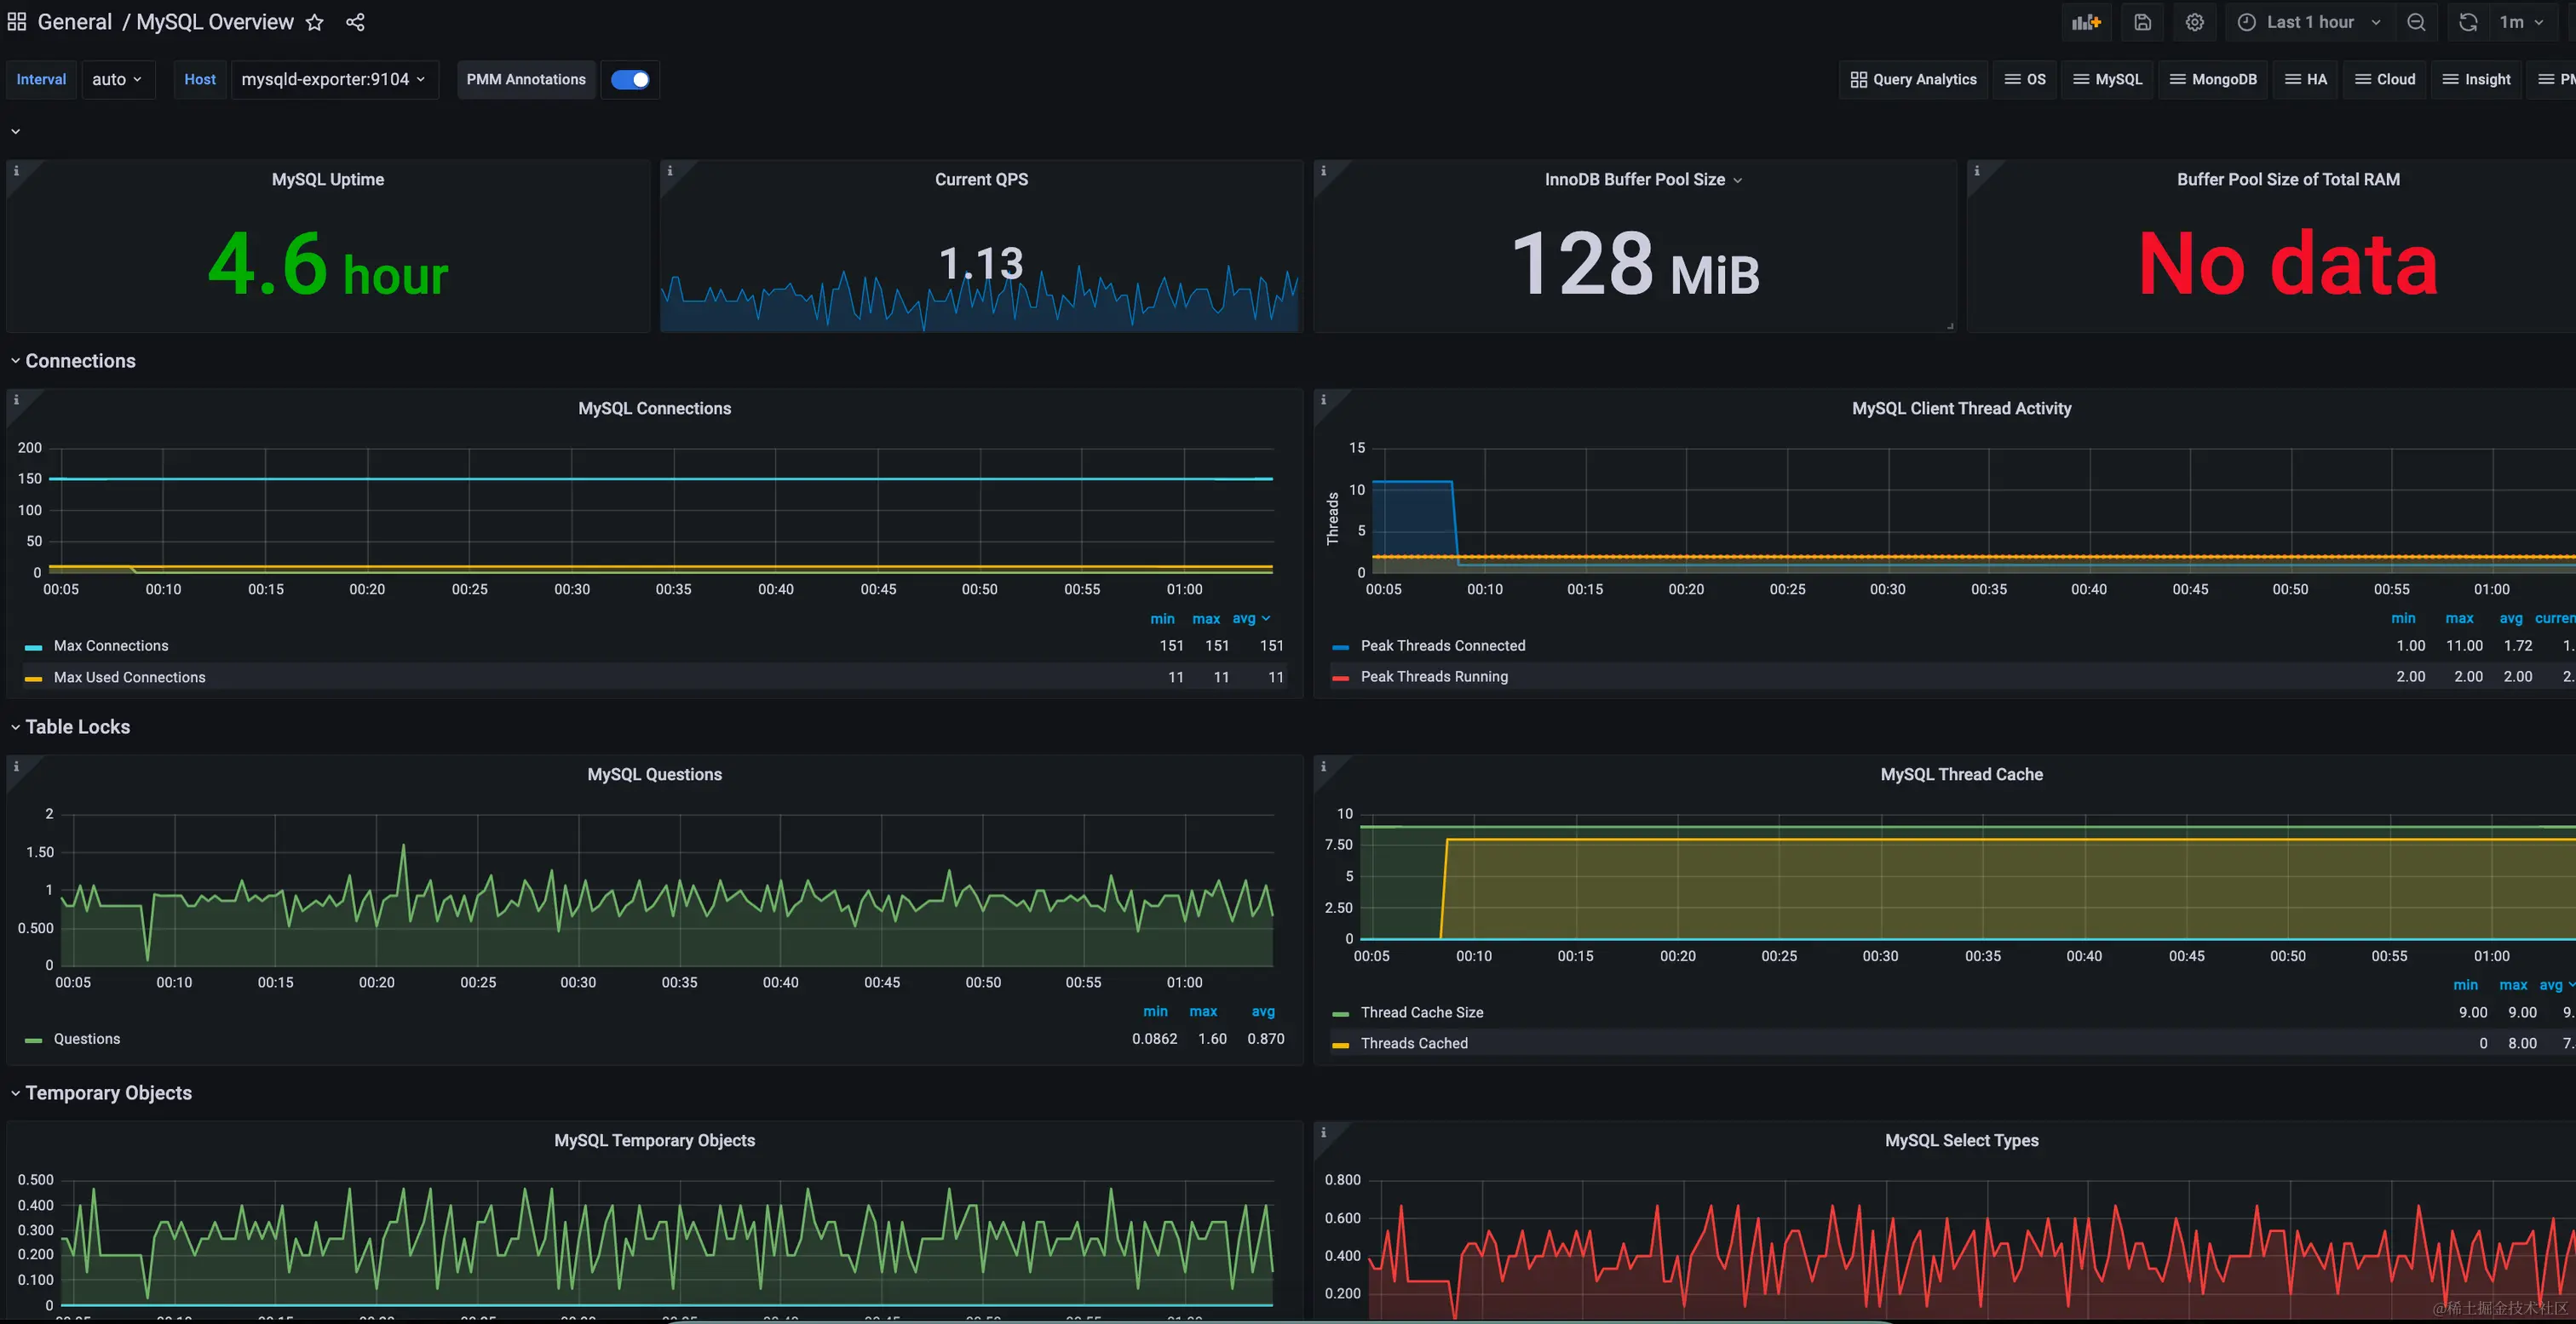Click the Save dashboard icon
Screen dimensions: 2576x1324
(x=2142, y=22)
